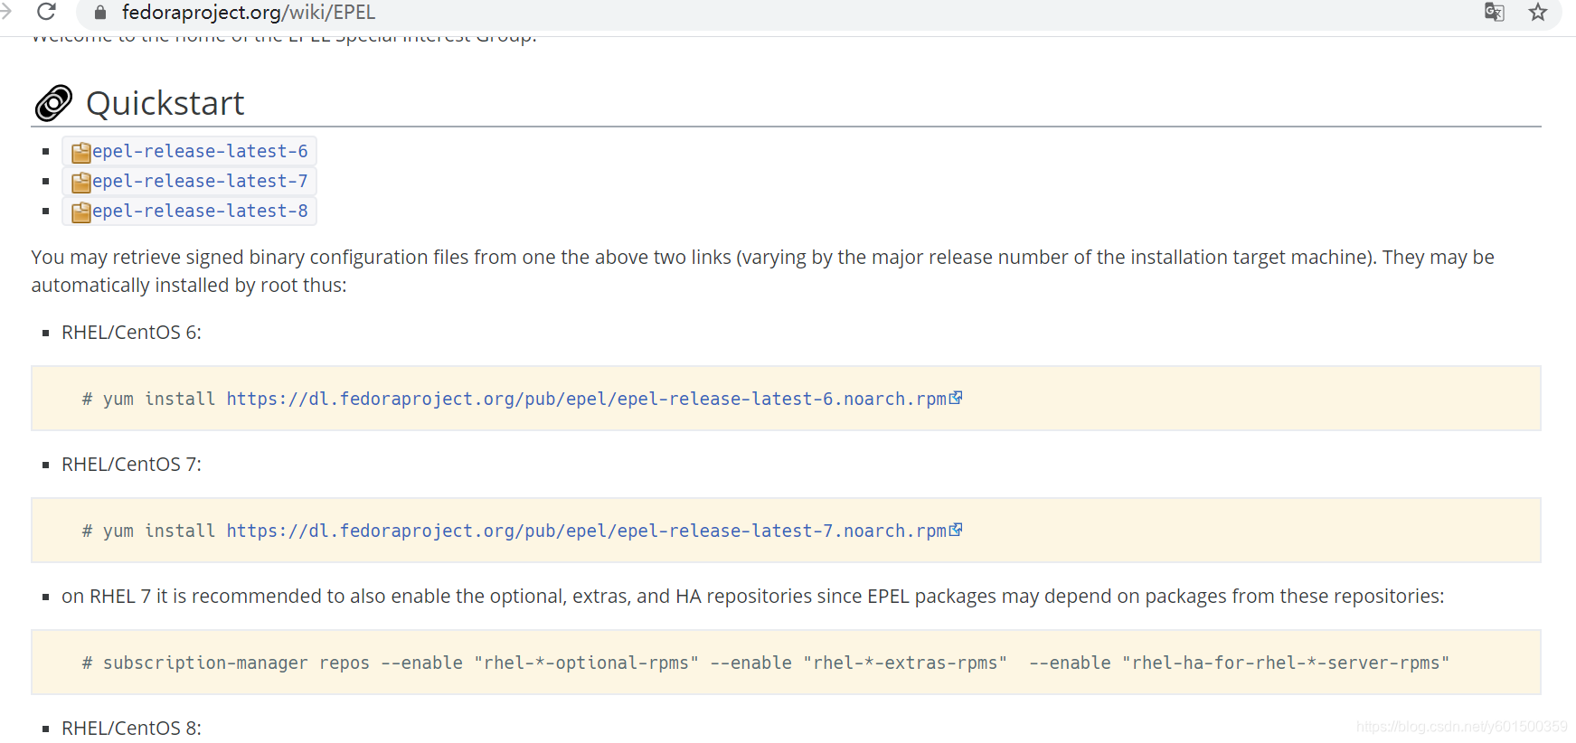Click the forward navigation arrow
Viewport: 1576px width, 743px height.
[x=5, y=12]
